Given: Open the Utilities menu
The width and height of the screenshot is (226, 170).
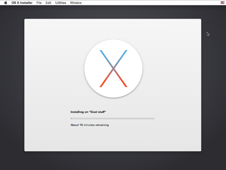Looking at the screenshot, I should click(x=60, y=3).
